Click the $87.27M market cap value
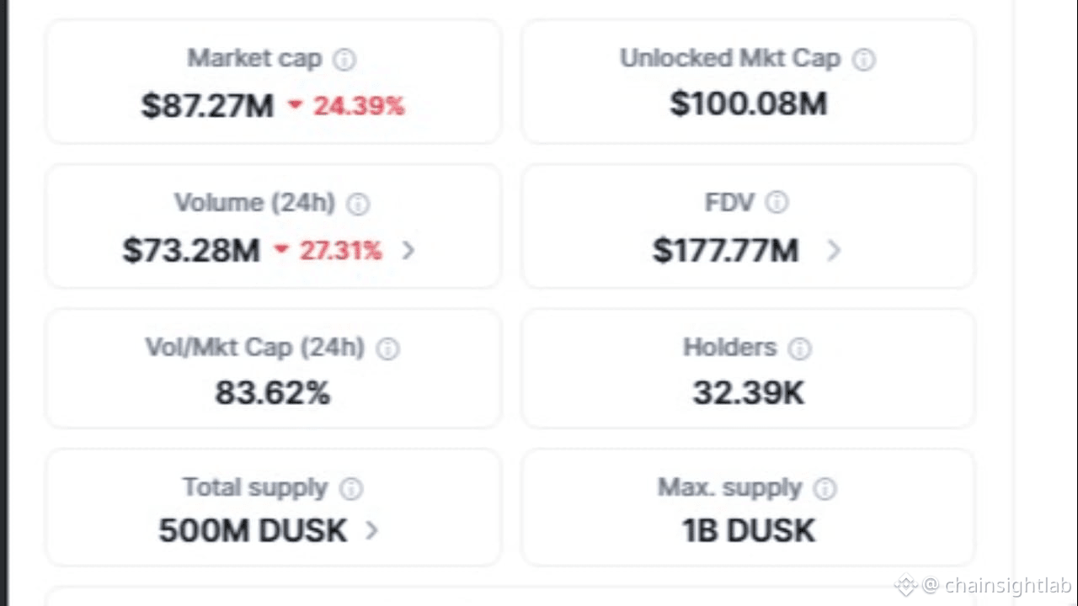The width and height of the screenshot is (1078, 606). point(207,106)
